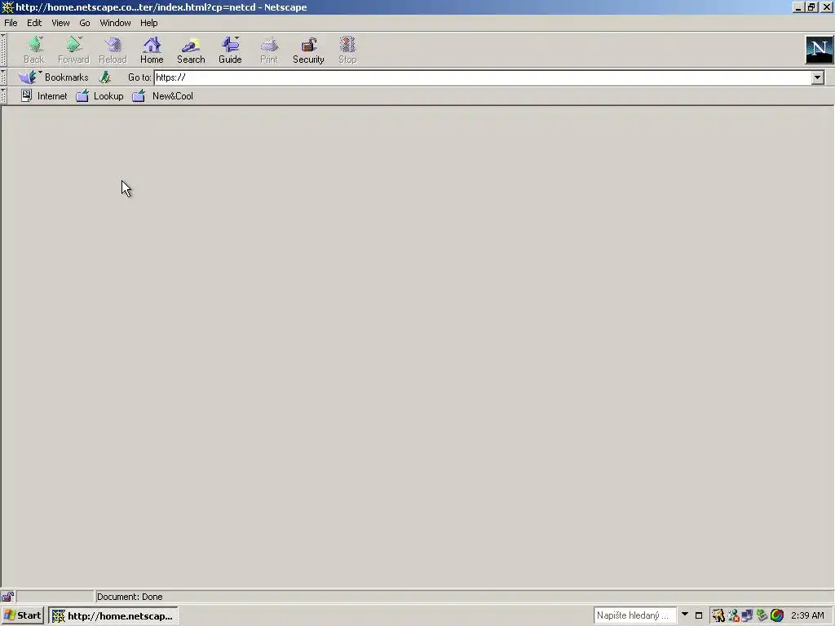The width and height of the screenshot is (835, 626).
Task: Click the Netscape N logo
Action: [x=819, y=50]
